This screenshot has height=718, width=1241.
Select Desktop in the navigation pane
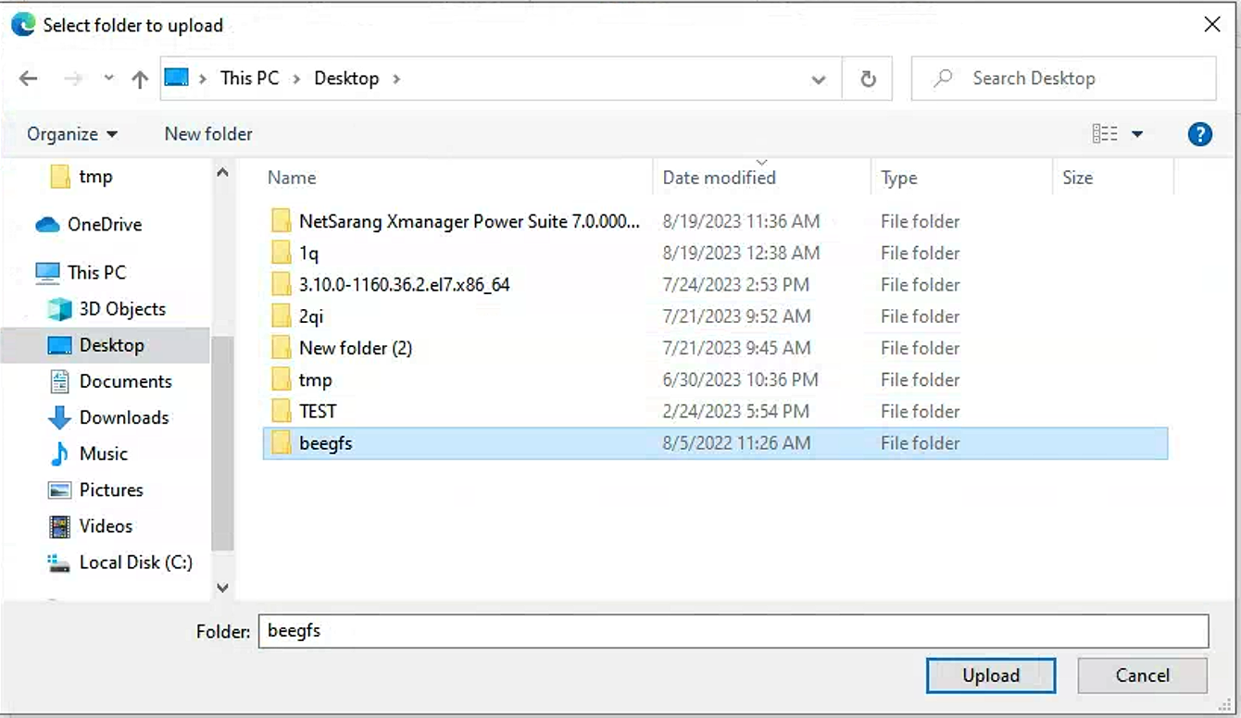pyautogui.click(x=106, y=345)
